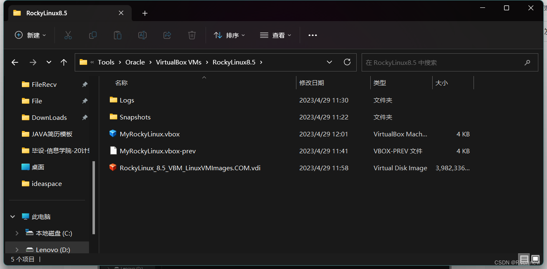The image size is (547, 269).
Task: Sort by 修改日期 column header
Action: (x=312, y=83)
